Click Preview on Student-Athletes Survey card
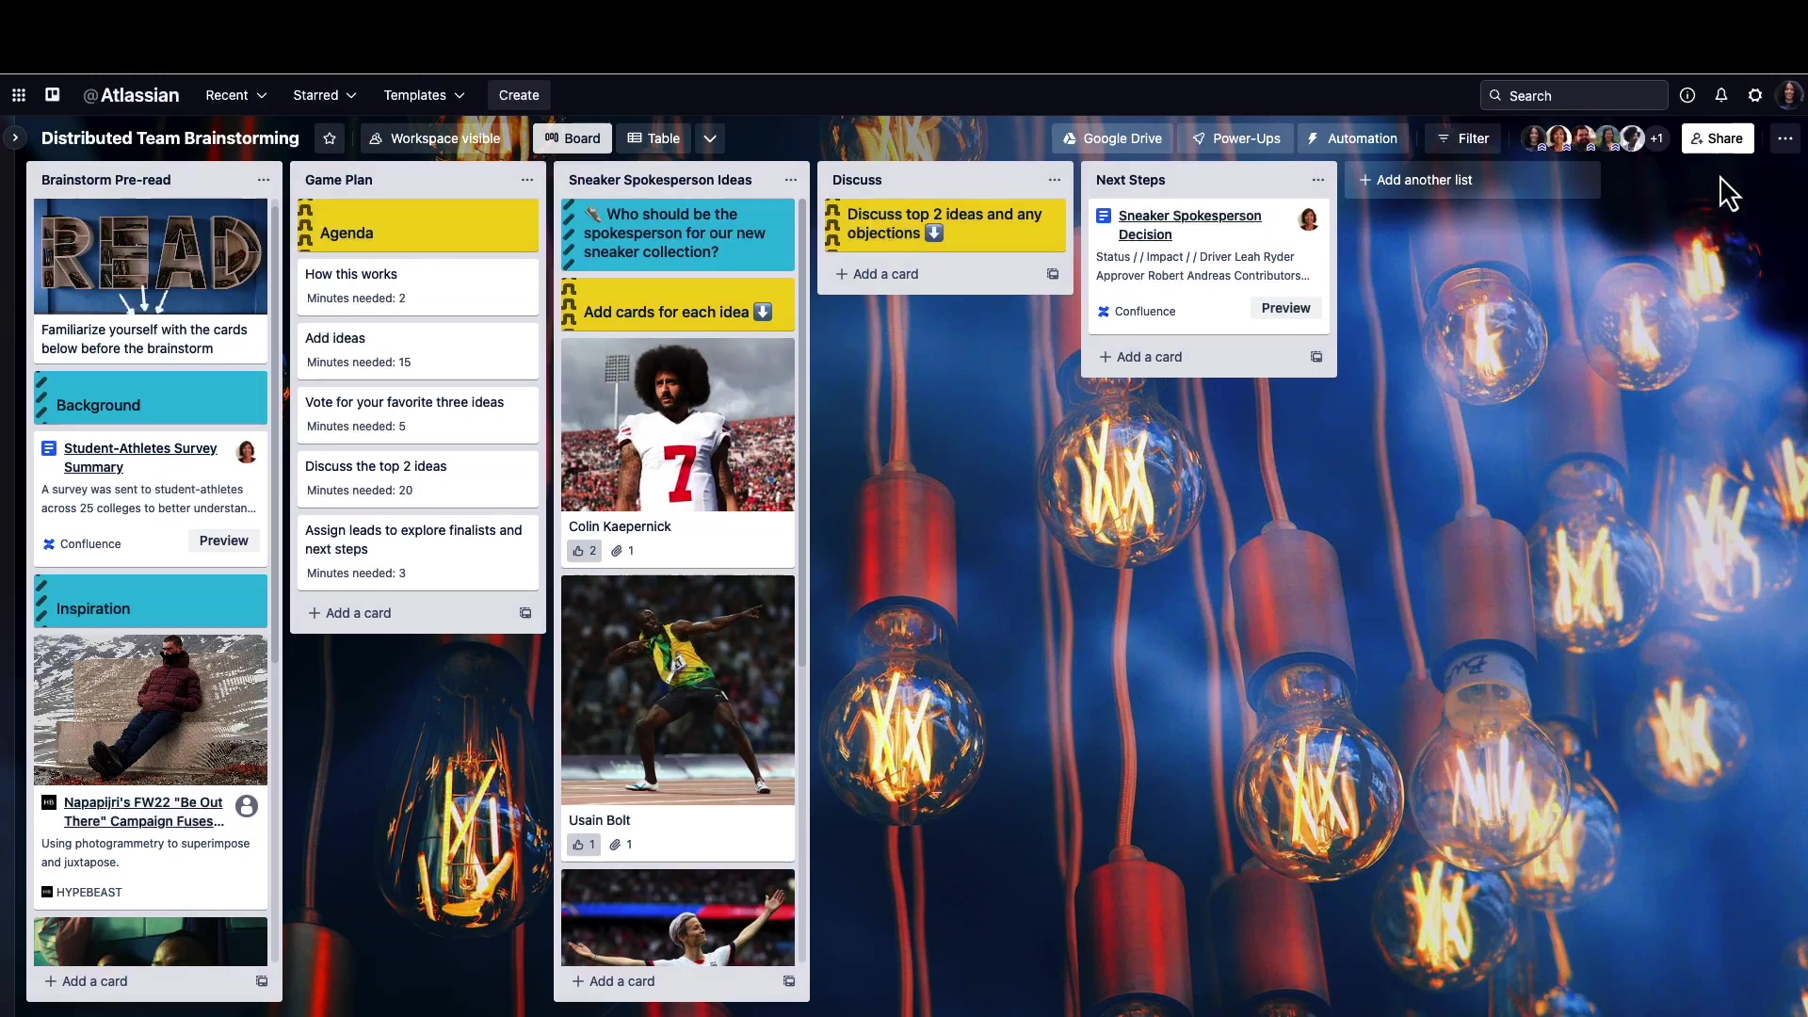 pos(223,541)
